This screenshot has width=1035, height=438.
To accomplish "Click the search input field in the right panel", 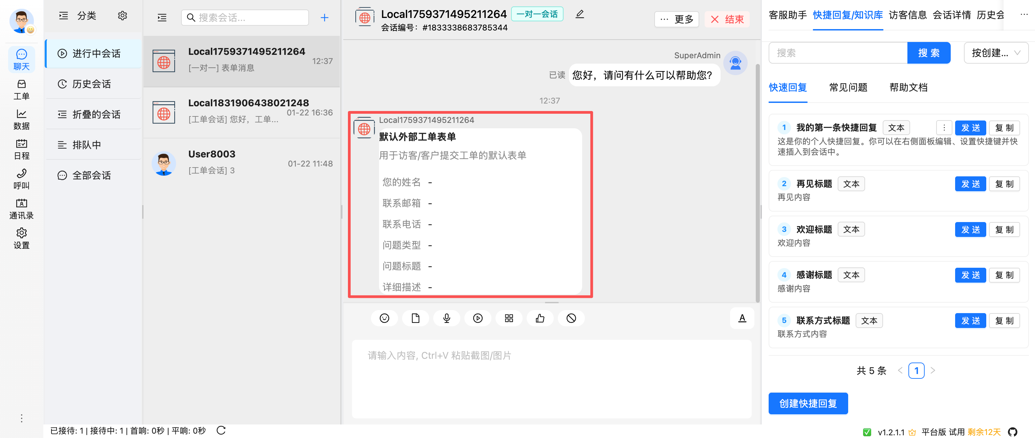I will tap(837, 53).
